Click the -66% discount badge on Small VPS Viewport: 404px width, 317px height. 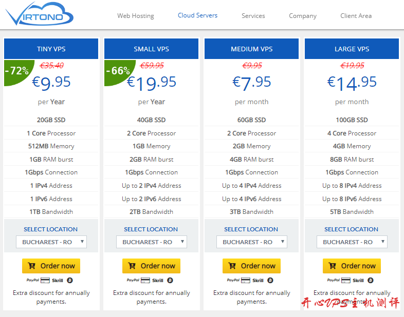(117, 71)
